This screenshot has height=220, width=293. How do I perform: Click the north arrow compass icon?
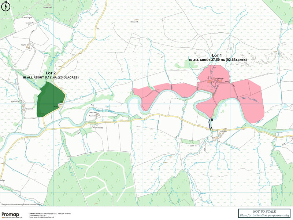tap(5, 5)
